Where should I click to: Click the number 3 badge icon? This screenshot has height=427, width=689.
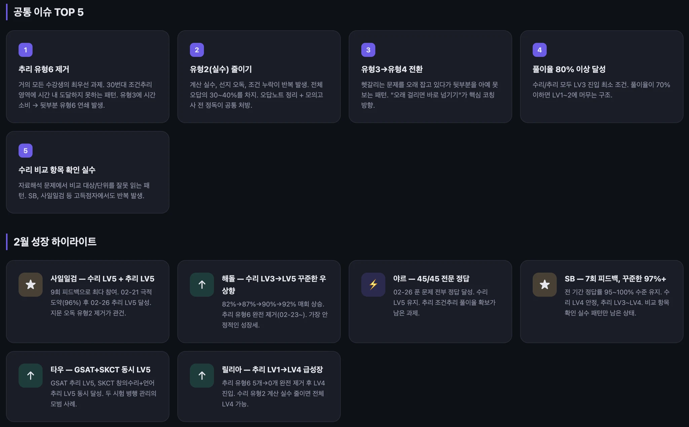(x=368, y=50)
